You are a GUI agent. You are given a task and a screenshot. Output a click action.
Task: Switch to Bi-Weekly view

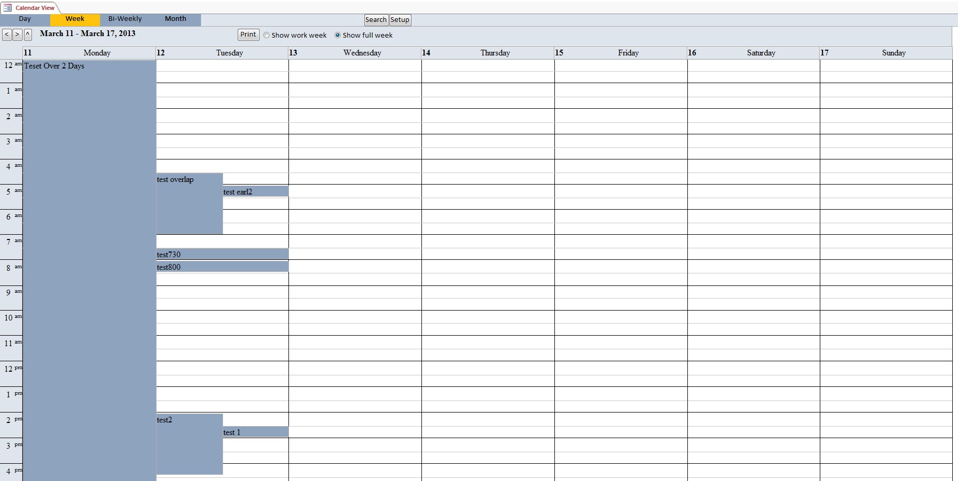point(125,19)
